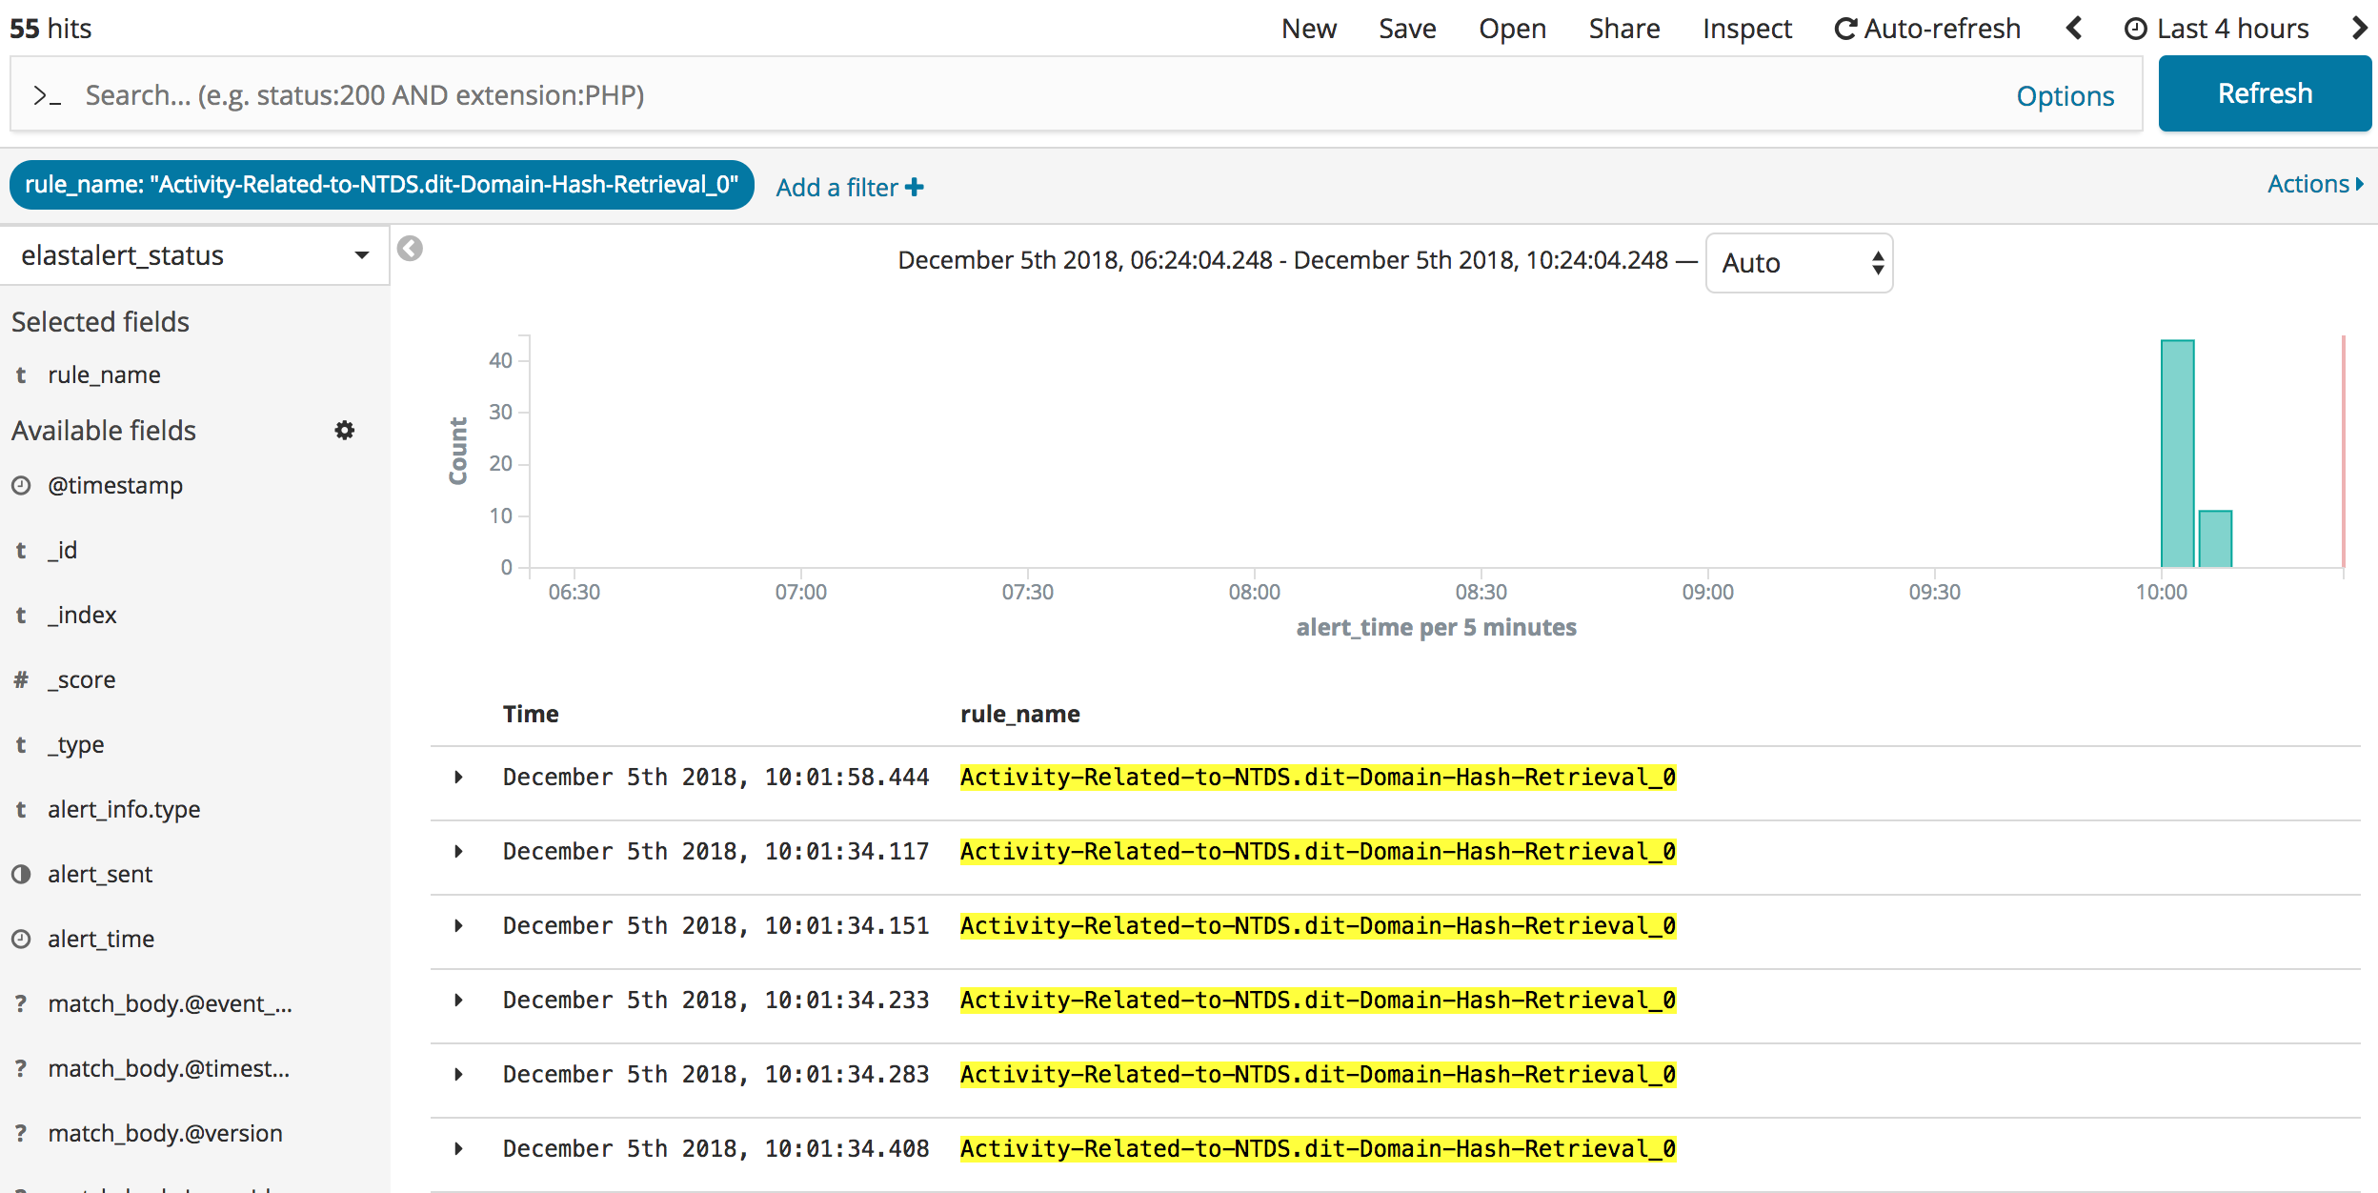Click the gear icon beside Available fields

(344, 431)
